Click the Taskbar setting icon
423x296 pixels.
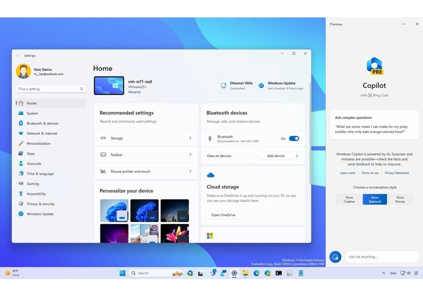pyautogui.click(x=103, y=155)
